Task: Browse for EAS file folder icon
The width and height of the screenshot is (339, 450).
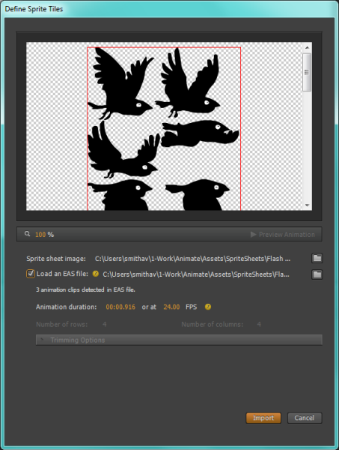Action: tap(317, 274)
